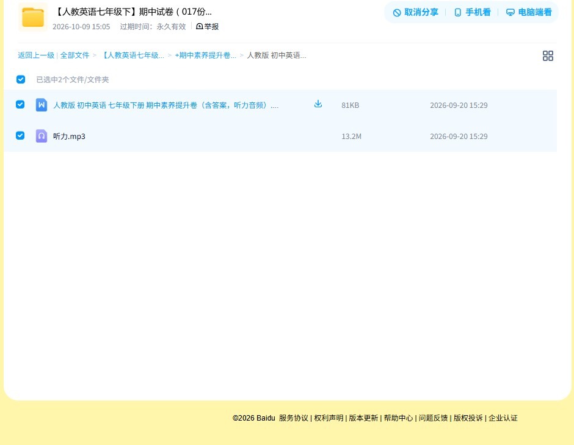Cancel sharing with 取消分享 button
This screenshot has height=445, width=574.
click(415, 12)
